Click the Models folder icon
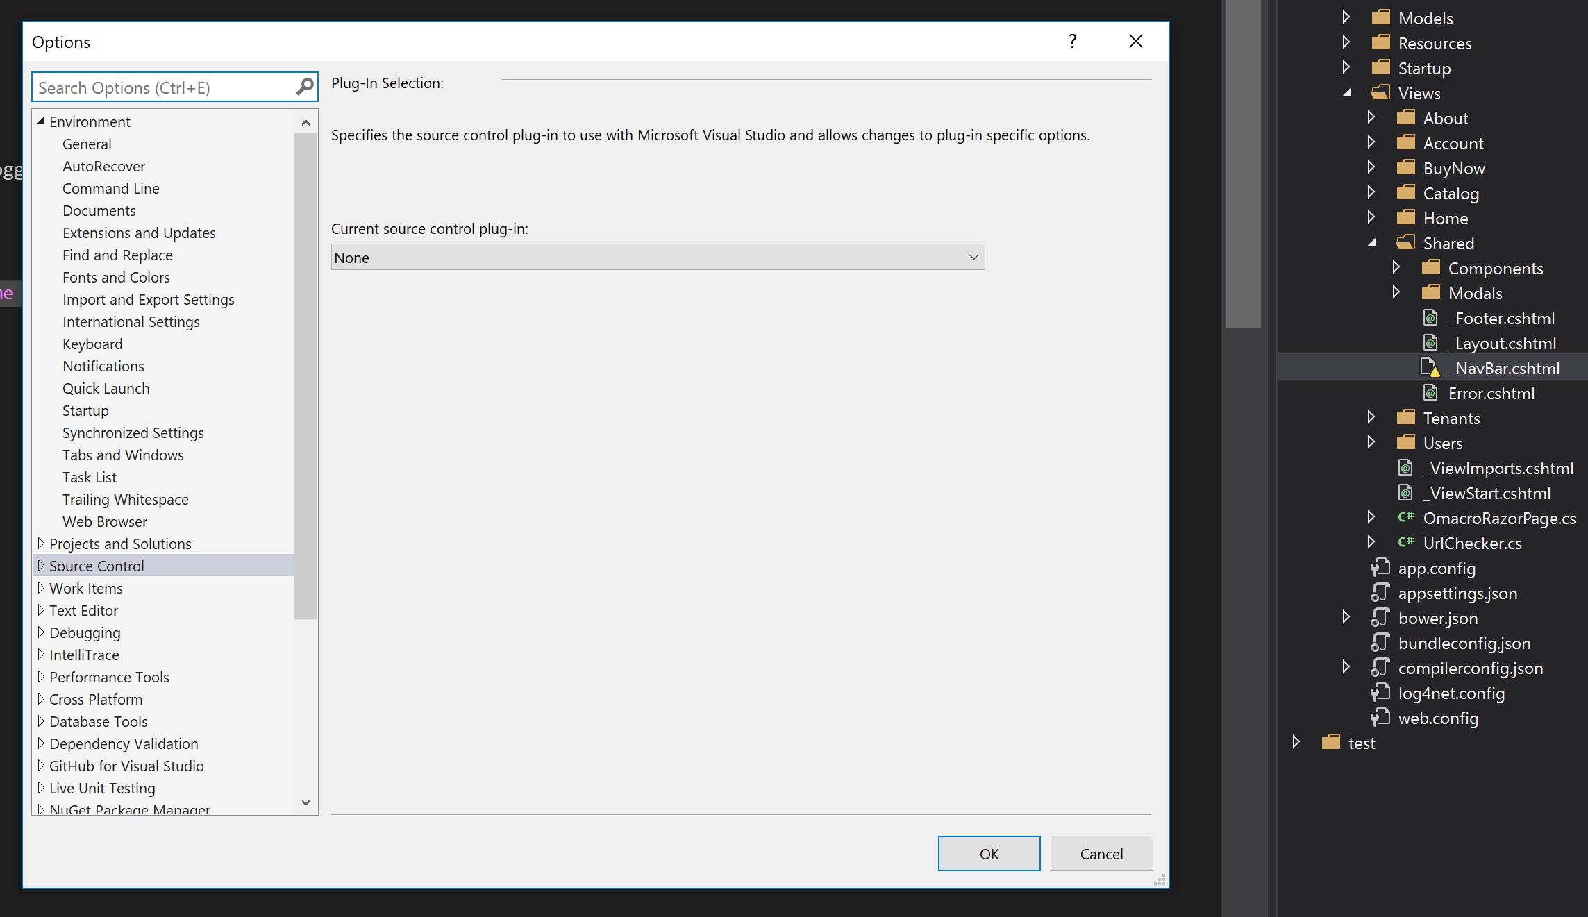 pyautogui.click(x=1380, y=17)
